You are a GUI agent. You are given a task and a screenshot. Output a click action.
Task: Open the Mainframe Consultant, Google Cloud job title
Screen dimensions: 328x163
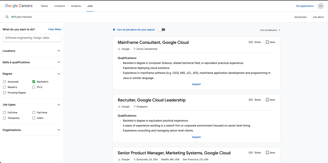153,42
